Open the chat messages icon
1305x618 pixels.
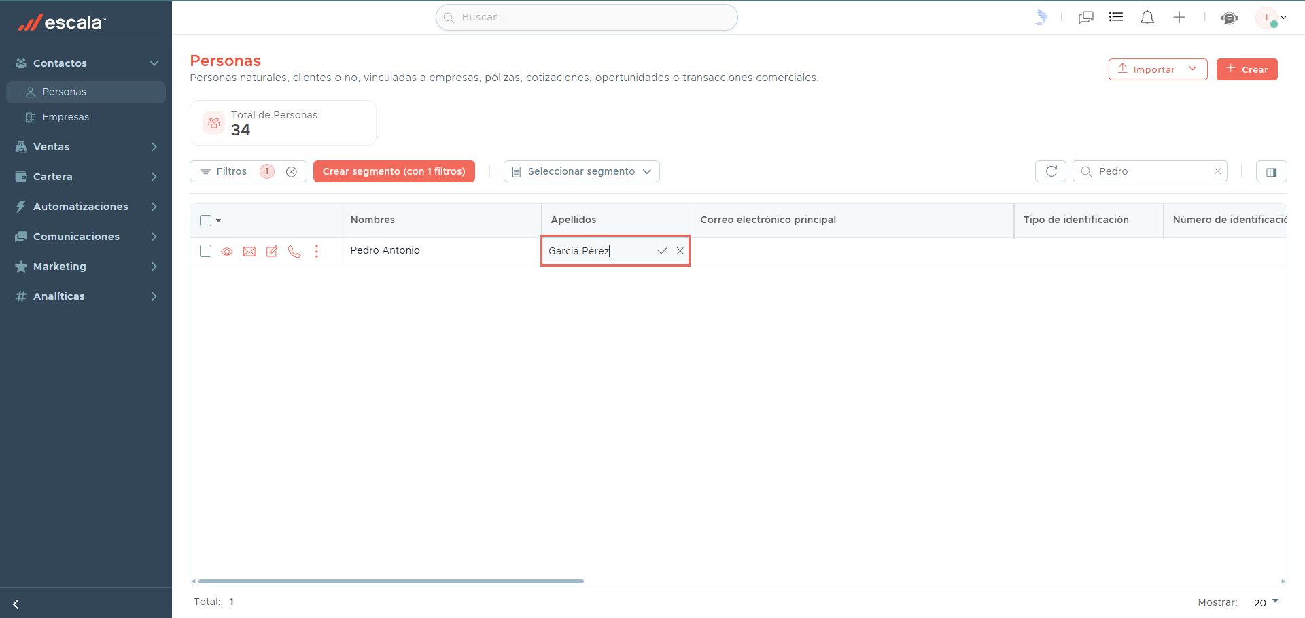(1086, 18)
